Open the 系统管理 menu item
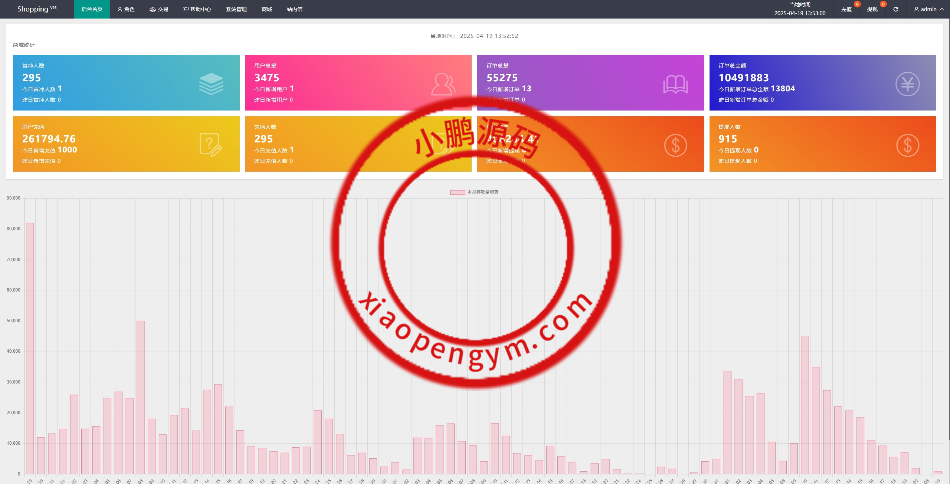Viewport: 950px width, 484px height. [236, 9]
